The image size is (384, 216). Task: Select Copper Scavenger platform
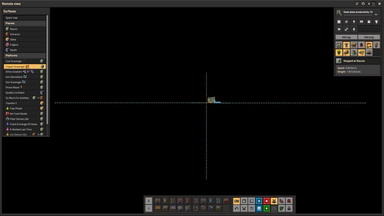(x=25, y=66)
